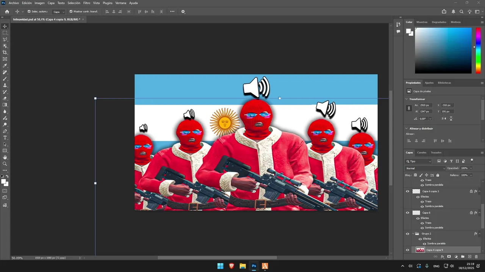This screenshot has width=485, height=272.
Task: Add a layer mask from Layers footer
Action: click(x=449, y=257)
